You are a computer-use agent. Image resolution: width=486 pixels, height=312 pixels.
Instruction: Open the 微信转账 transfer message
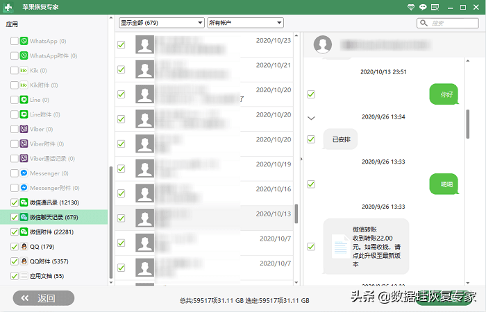(366, 246)
